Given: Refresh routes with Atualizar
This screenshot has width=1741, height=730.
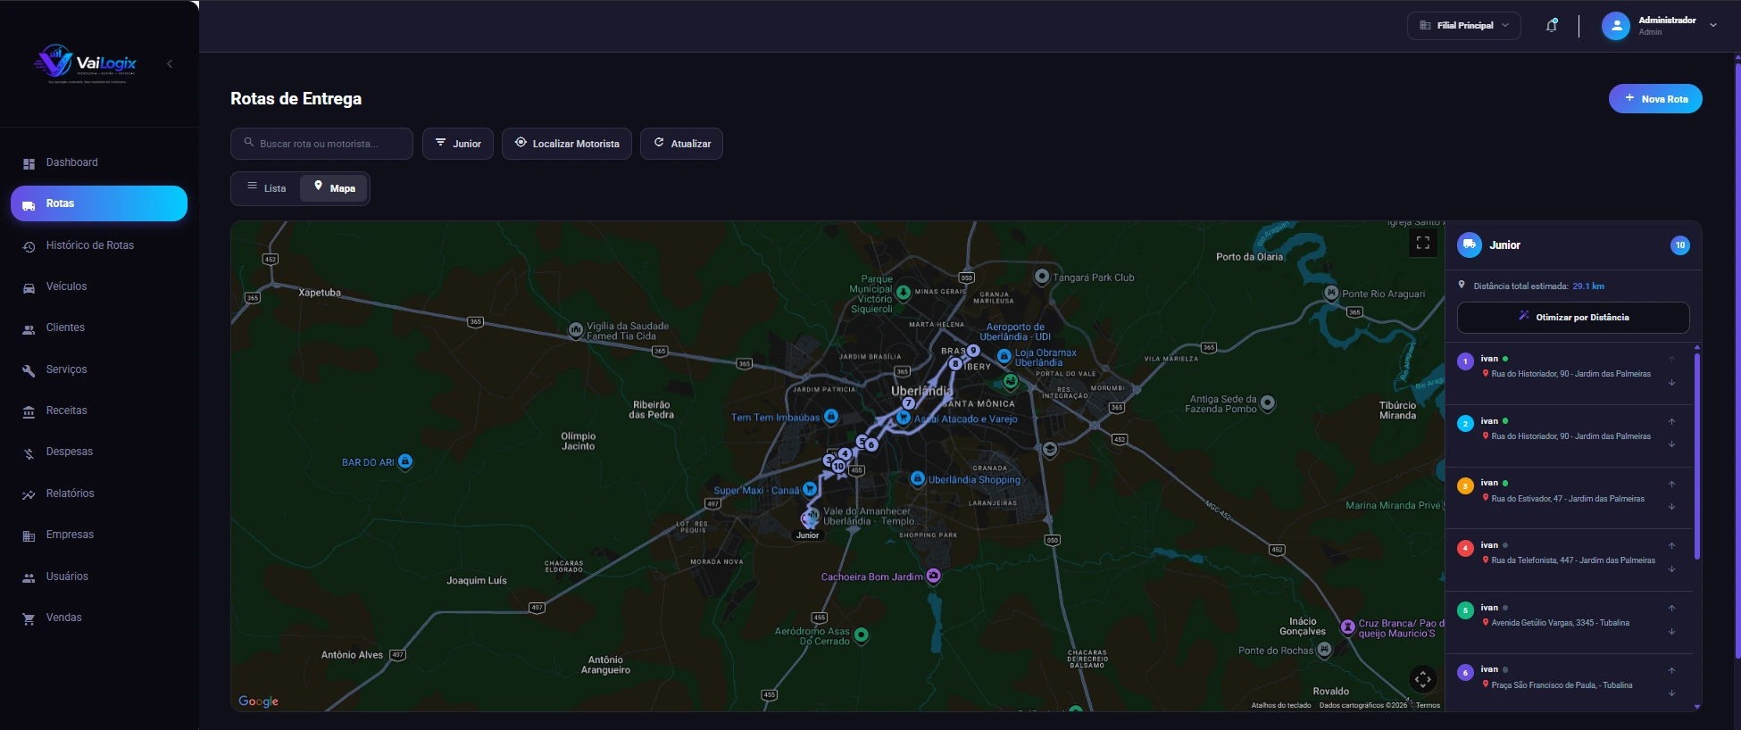Looking at the screenshot, I should click(681, 144).
